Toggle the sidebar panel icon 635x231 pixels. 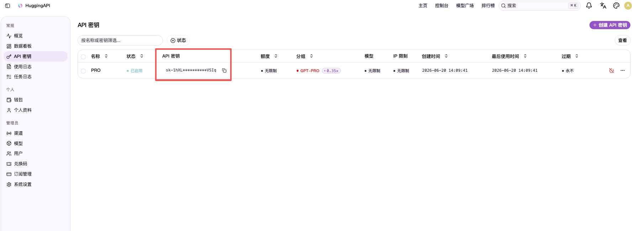click(x=7, y=6)
